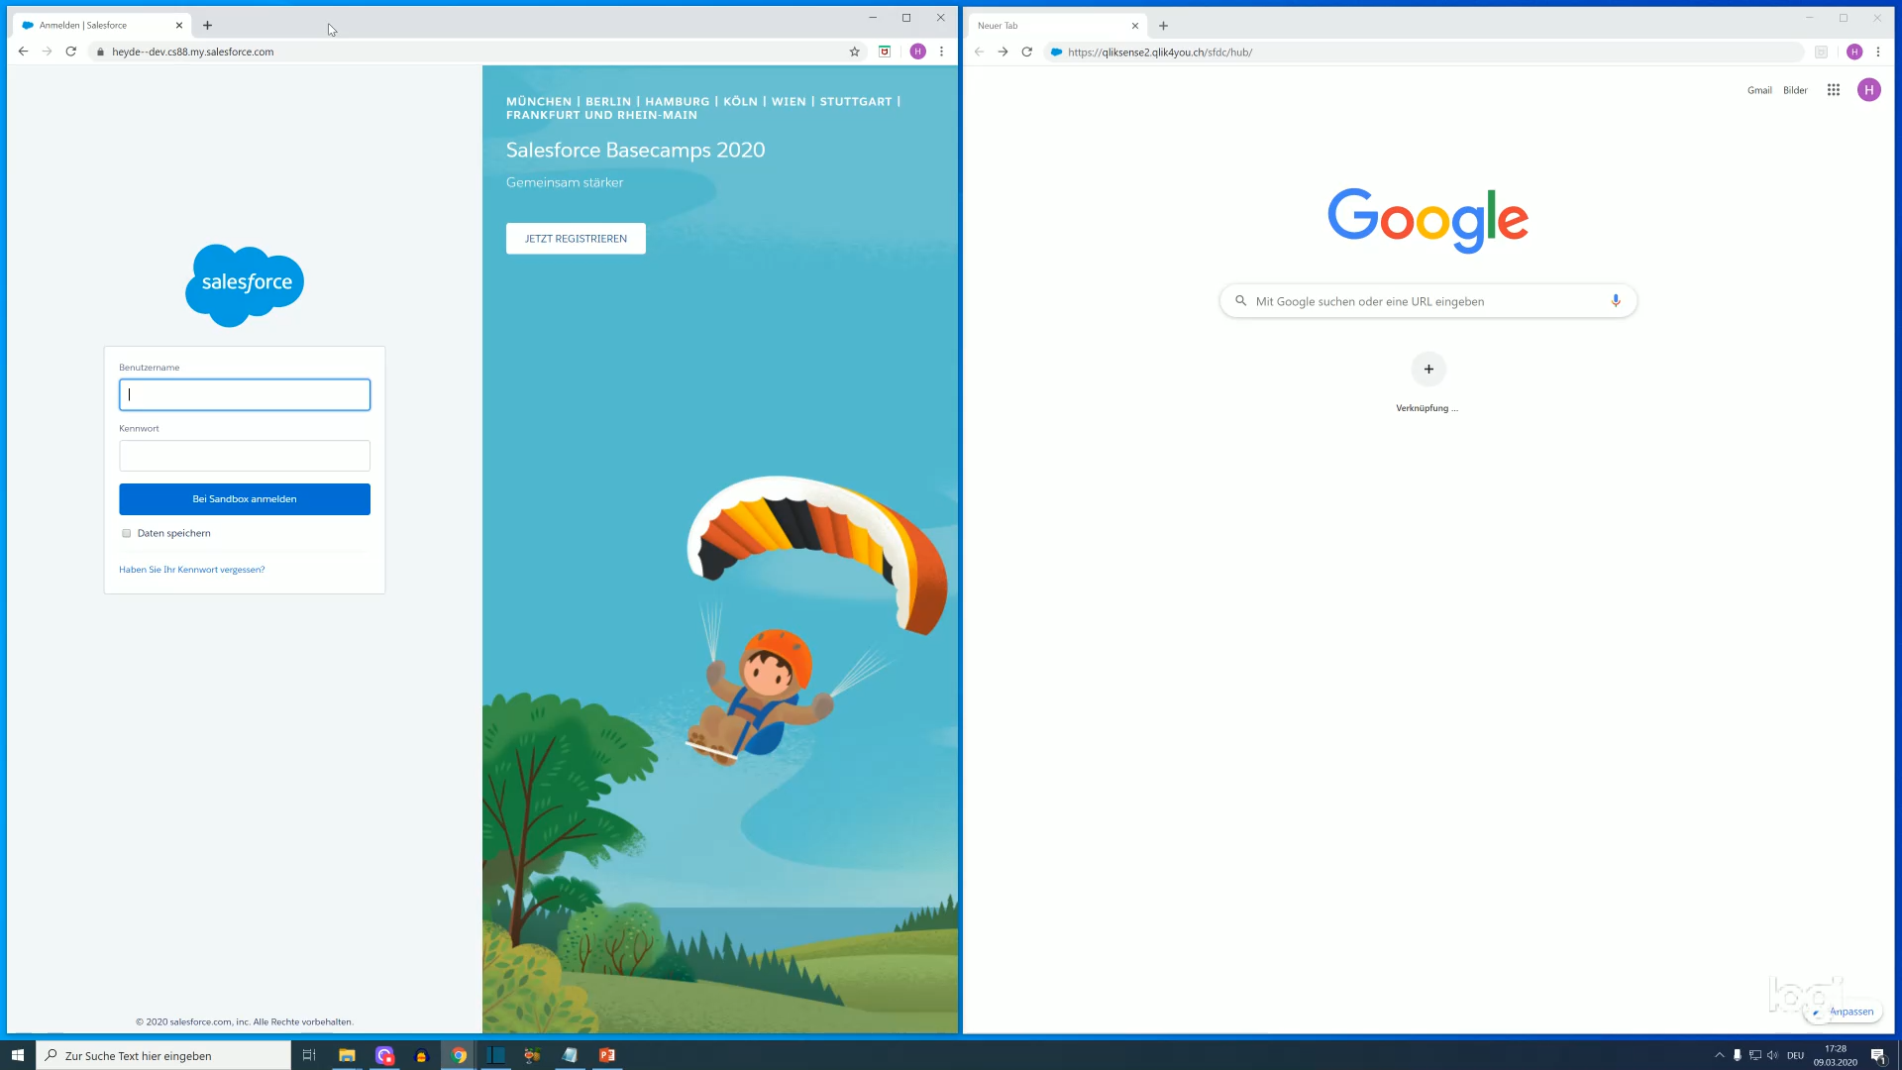1902x1070 pixels.
Task: Show hidden system tray icons
Action: 1720,1055
